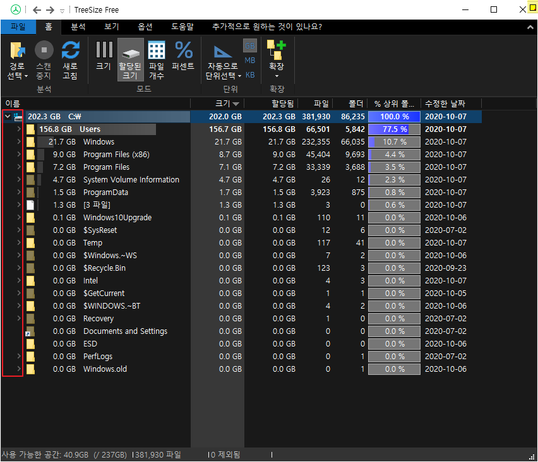
Task: Set the unit to KB
Action: pyautogui.click(x=250, y=74)
